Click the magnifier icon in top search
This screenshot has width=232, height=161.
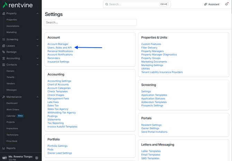(107, 4)
